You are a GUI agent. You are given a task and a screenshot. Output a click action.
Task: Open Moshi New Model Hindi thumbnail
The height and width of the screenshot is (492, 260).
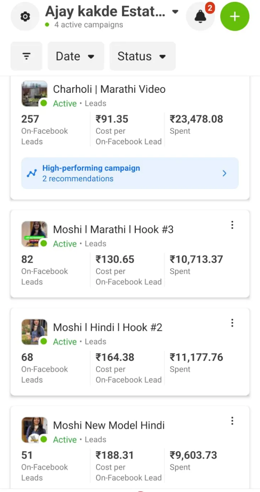point(34,430)
